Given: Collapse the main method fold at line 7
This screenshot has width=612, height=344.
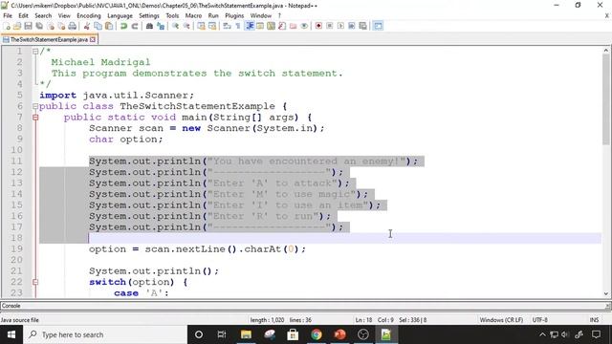Looking at the screenshot, I should click(x=35, y=117).
